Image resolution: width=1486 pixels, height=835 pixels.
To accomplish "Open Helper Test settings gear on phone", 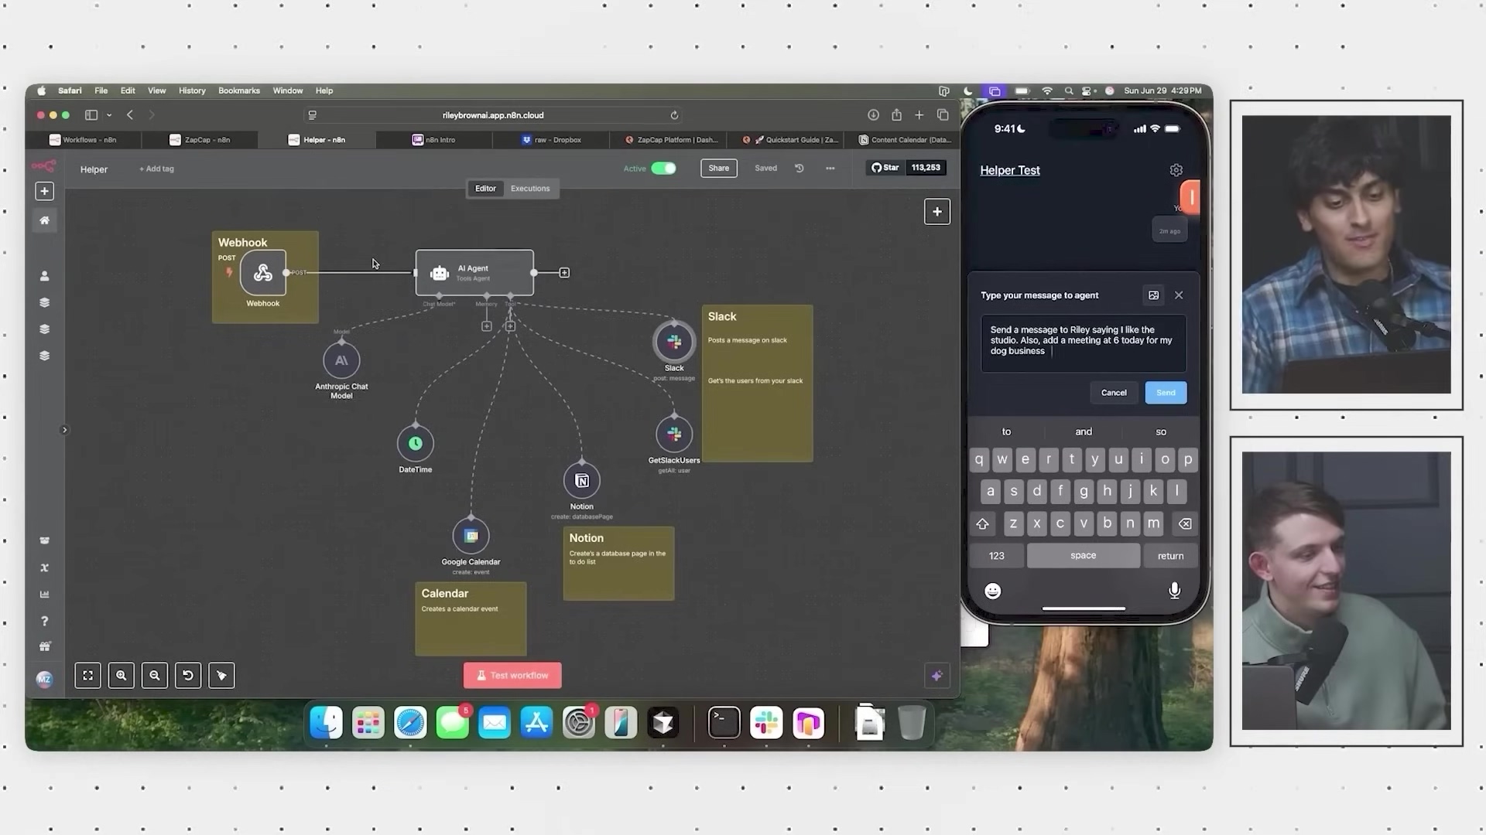I will tap(1176, 170).
